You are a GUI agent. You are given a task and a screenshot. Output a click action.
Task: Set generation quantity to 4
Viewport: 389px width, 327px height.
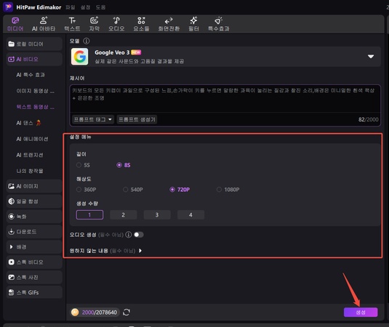(191, 214)
